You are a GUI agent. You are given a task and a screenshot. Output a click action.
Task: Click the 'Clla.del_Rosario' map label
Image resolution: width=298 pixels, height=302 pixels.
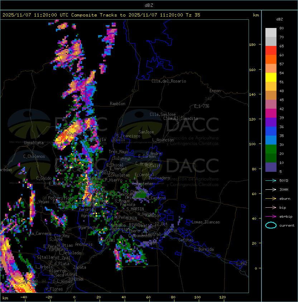[x=169, y=81]
